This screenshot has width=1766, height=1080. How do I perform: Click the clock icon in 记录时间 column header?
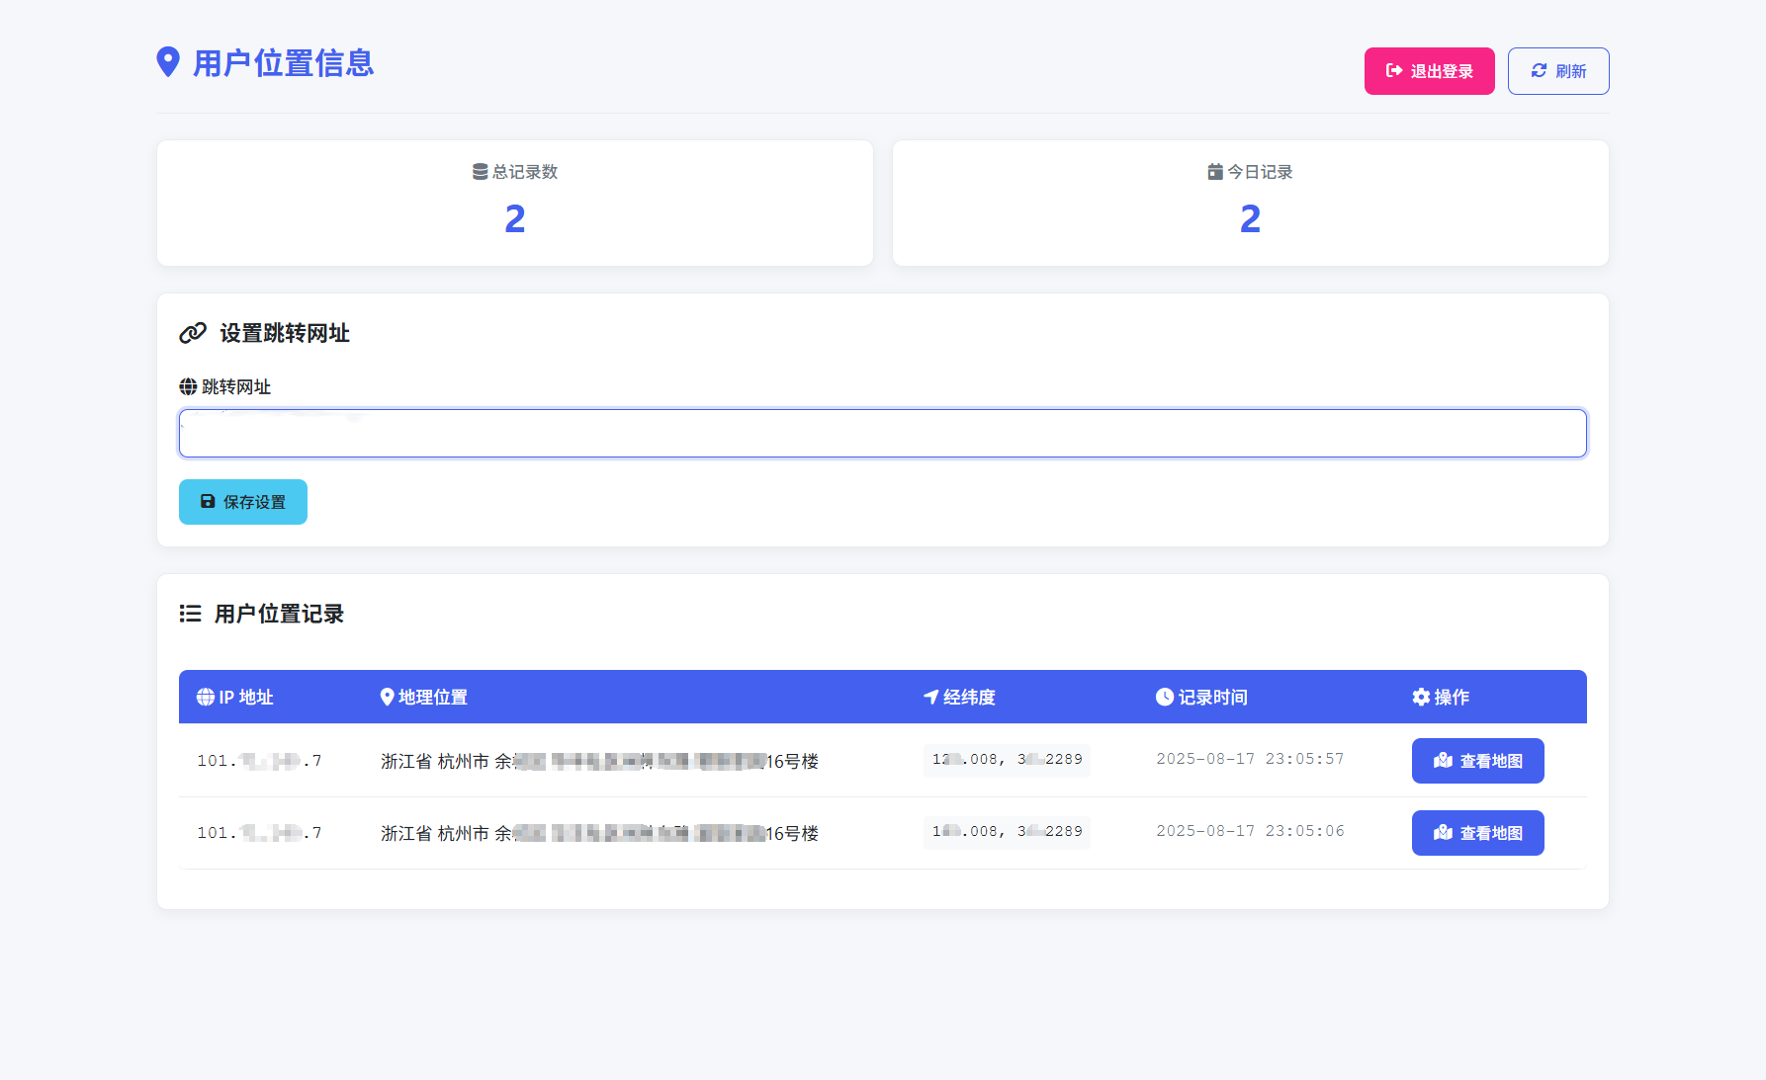pyautogui.click(x=1163, y=697)
